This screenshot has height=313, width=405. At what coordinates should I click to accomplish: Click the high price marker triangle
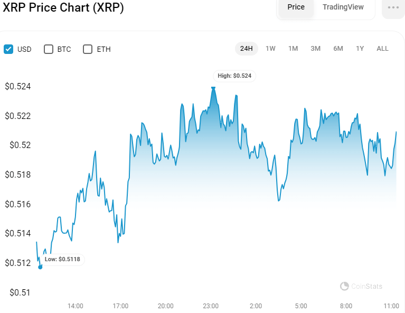(213, 88)
